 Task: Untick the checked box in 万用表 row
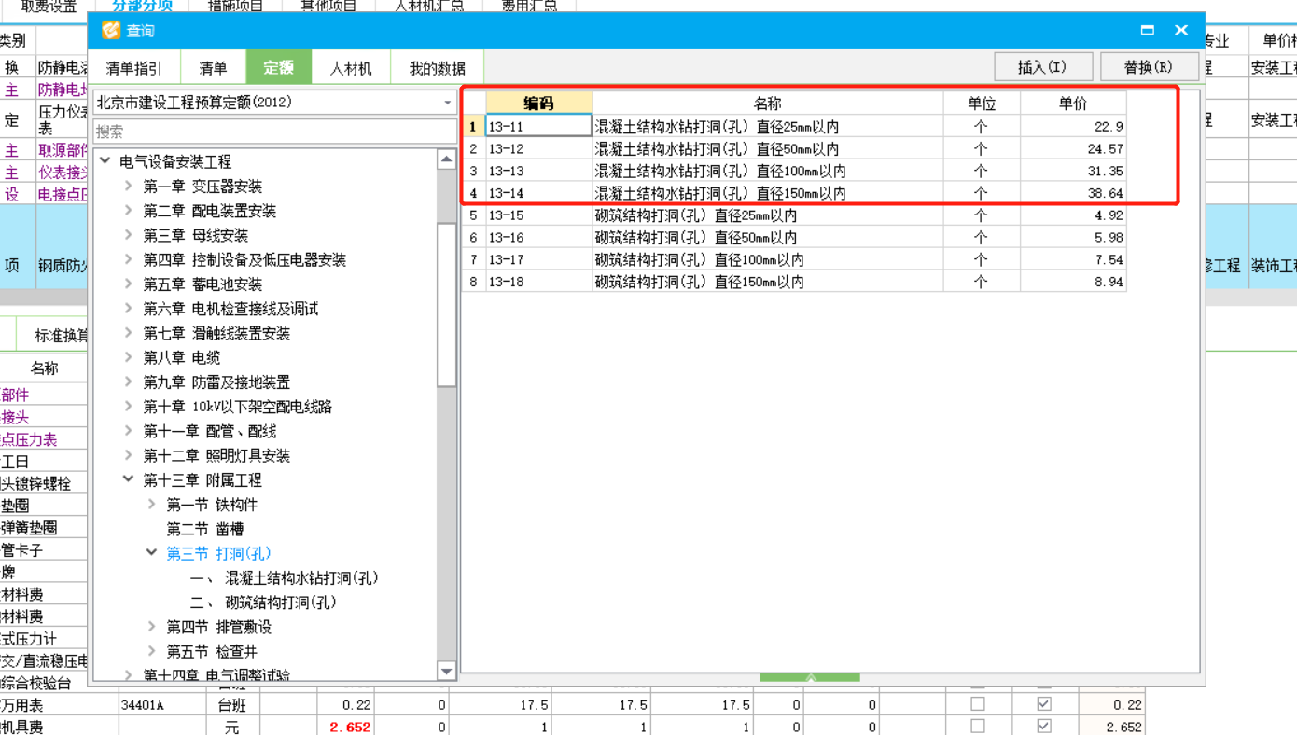point(1044,704)
